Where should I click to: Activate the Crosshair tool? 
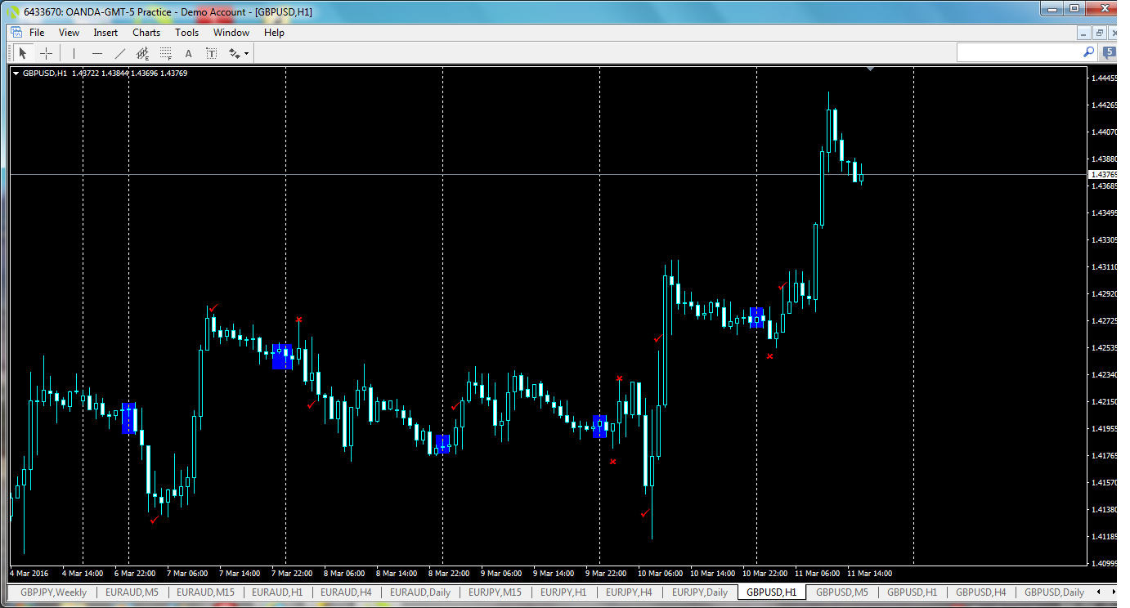coord(47,53)
